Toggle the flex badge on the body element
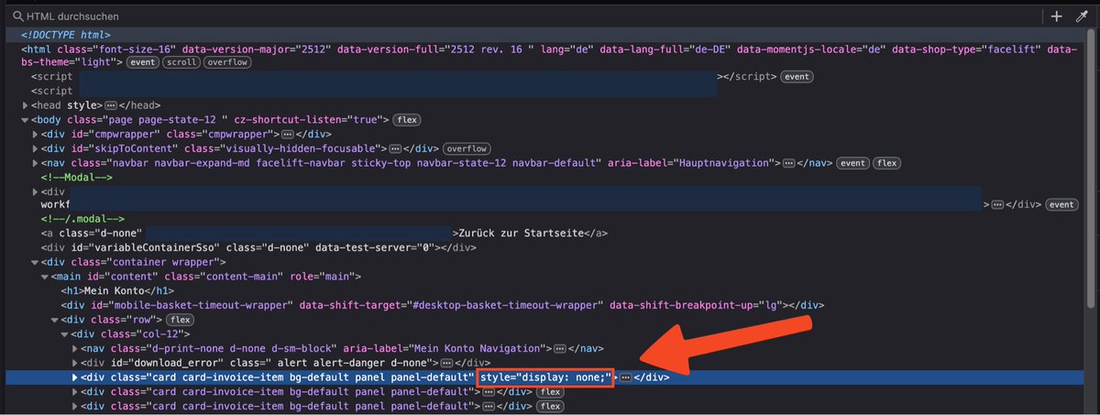The height and width of the screenshot is (415, 1100). [x=407, y=120]
